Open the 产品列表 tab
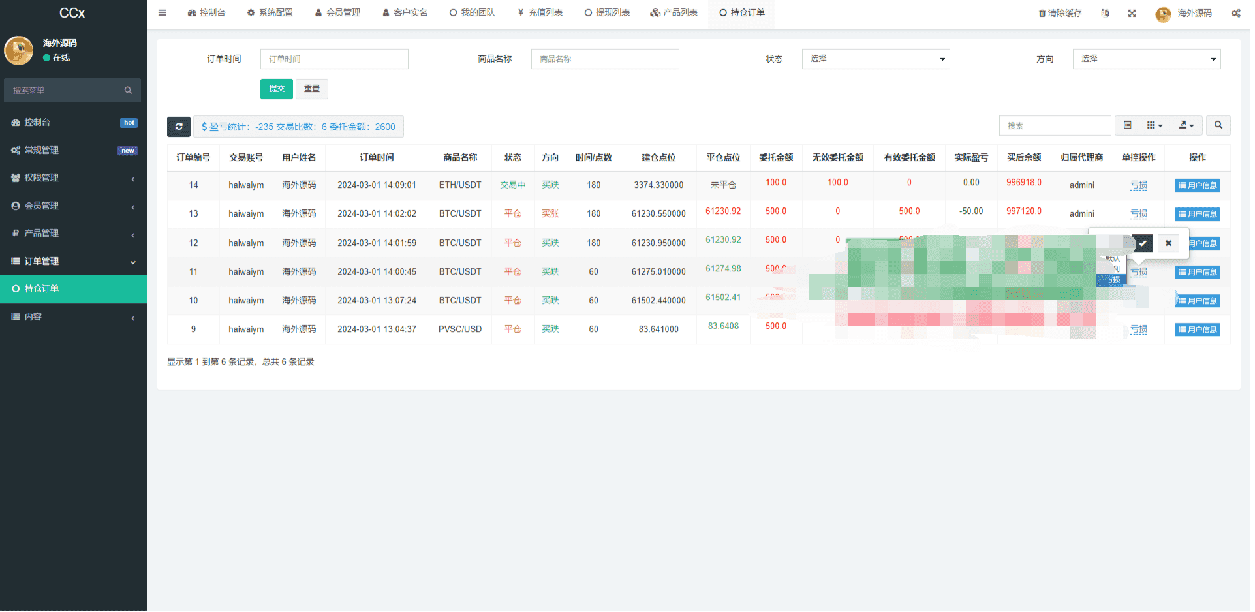 (674, 13)
